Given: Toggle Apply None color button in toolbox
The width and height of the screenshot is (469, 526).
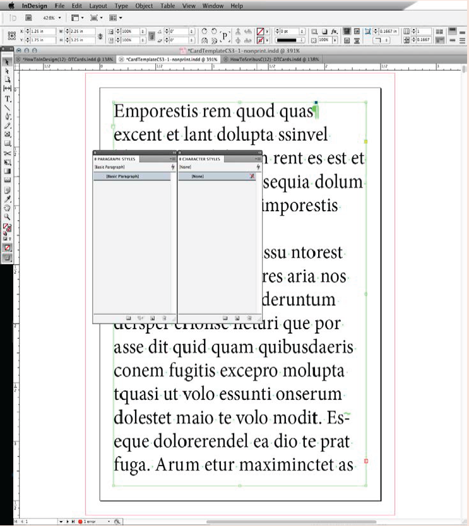Looking at the screenshot, I should [8, 247].
